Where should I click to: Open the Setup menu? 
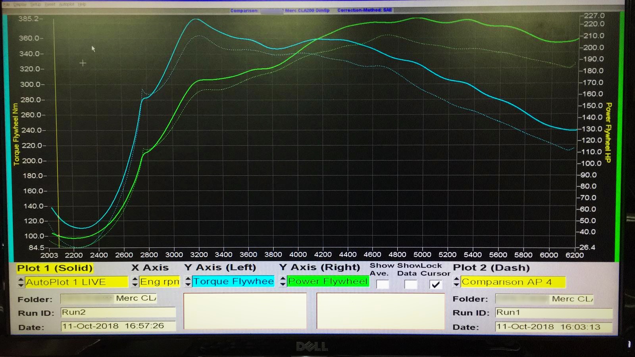pos(35,4)
